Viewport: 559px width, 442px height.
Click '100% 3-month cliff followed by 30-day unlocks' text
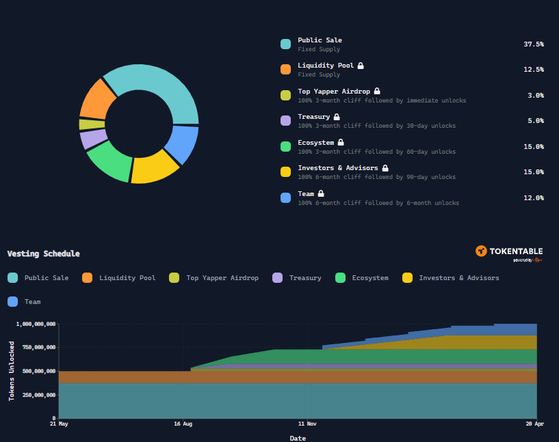(377, 126)
